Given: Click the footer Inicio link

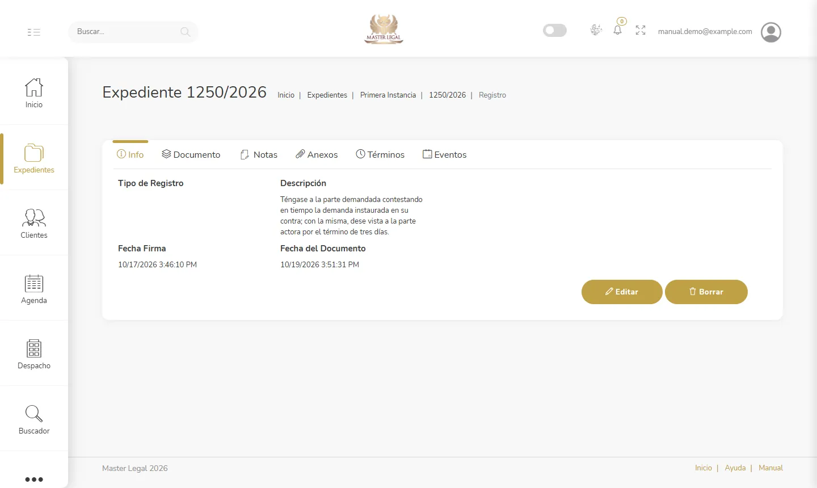Looking at the screenshot, I should point(704,468).
